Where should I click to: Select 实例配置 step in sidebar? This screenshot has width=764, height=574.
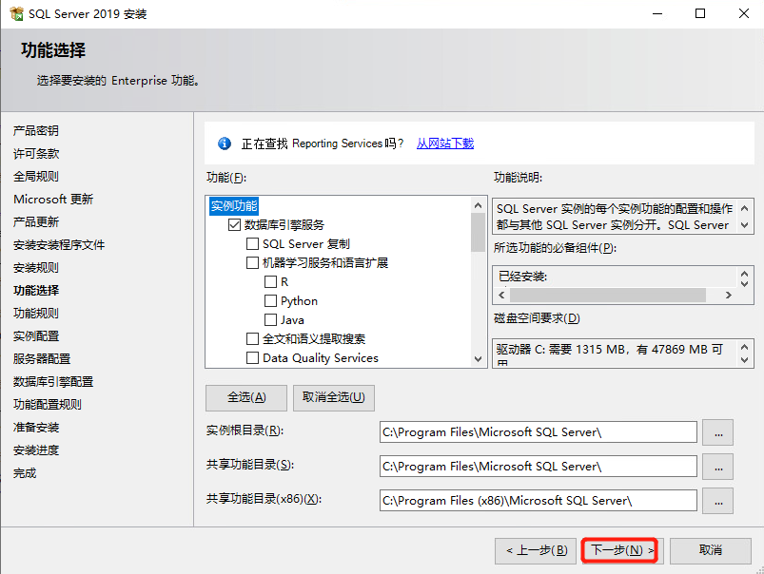36,335
